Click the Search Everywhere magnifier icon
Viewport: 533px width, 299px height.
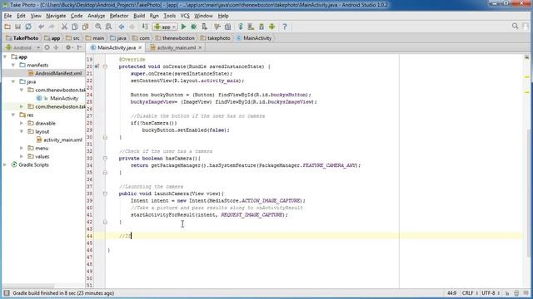coord(515,27)
